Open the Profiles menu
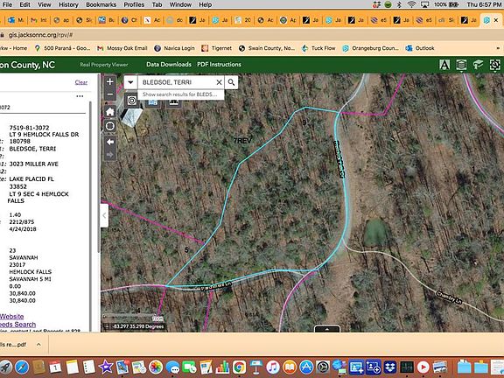Image resolution: width=504 pixels, height=378 pixels. [x=134, y=4]
